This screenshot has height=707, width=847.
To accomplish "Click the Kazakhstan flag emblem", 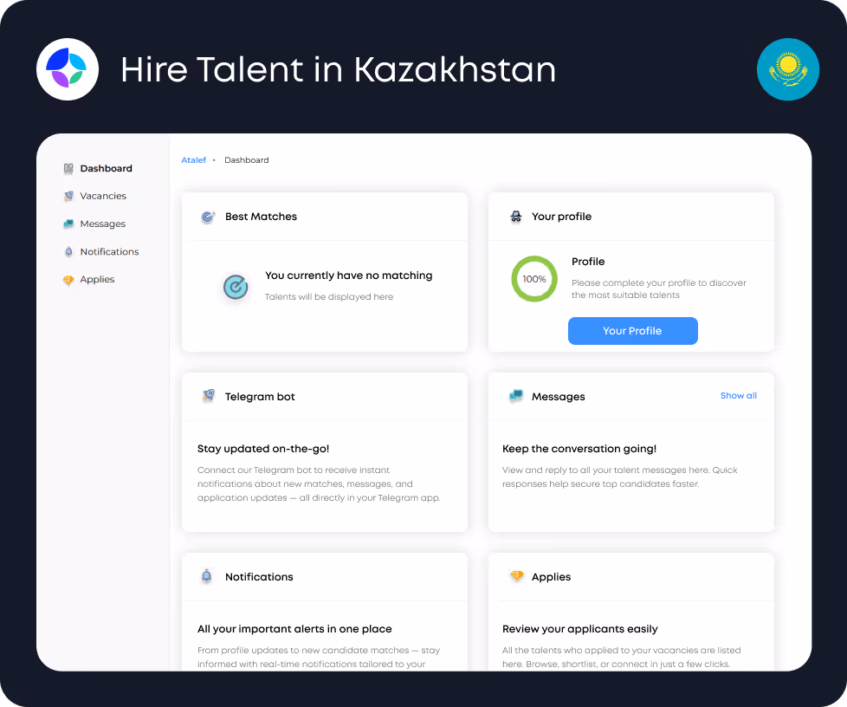I will tap(787, 69).
